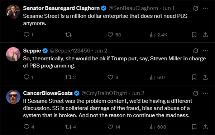
Task: Share the CancerBlowsGoats tweet
Action: [205, 127]
